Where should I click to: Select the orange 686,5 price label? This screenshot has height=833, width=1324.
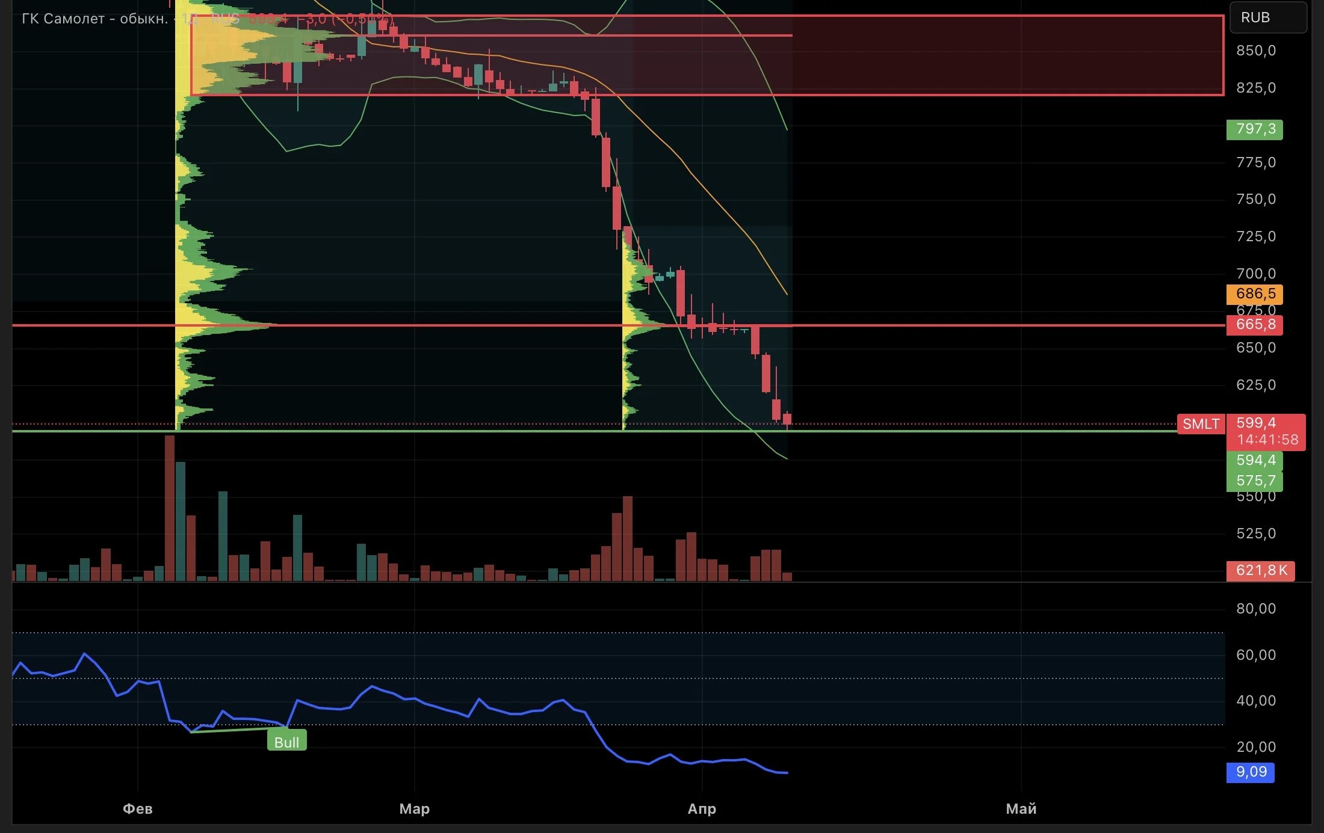pos(1255,294)
